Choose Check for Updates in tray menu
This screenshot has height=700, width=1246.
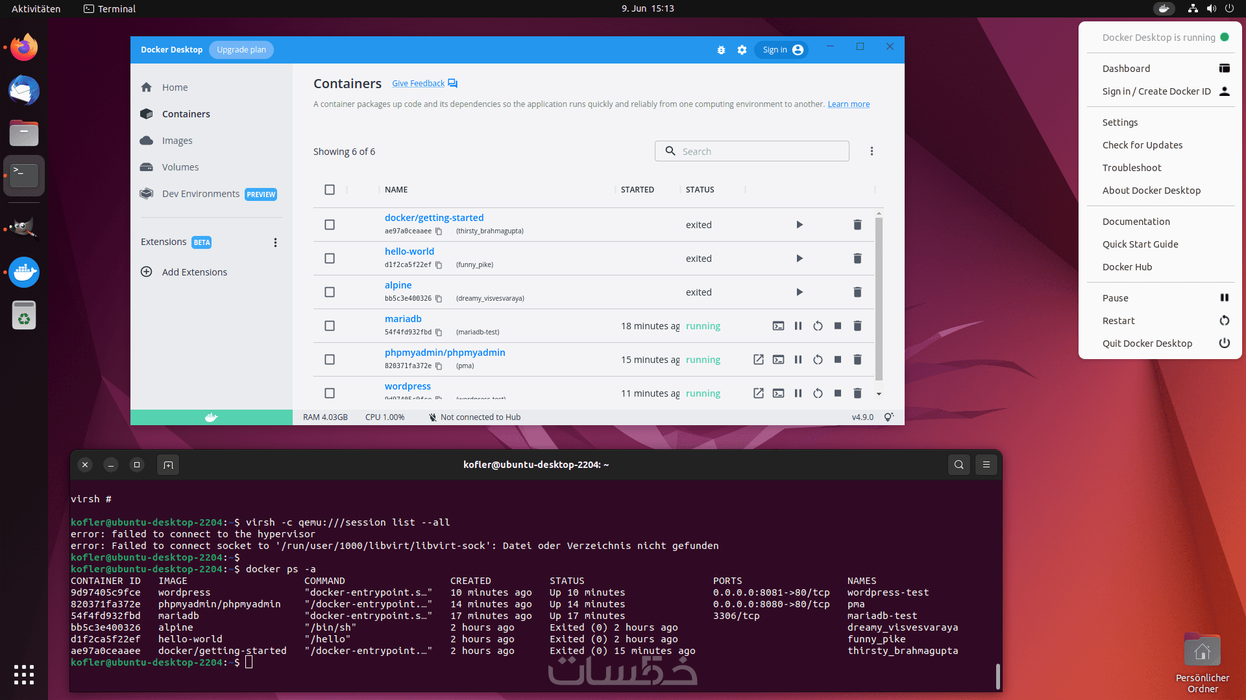tap(1142, 145)
